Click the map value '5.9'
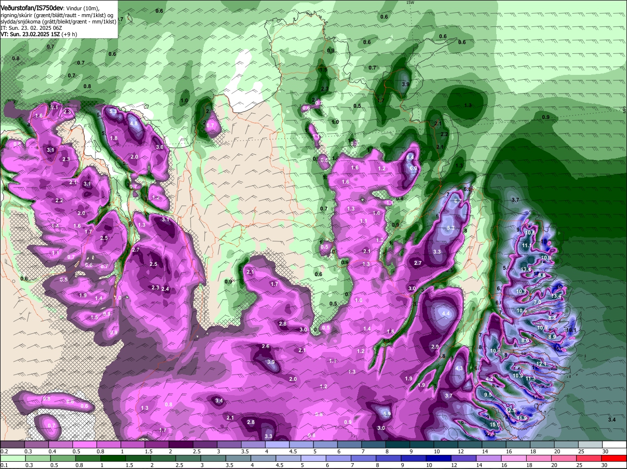This screenshot has width=627, height=469. (x=387, y=414)
